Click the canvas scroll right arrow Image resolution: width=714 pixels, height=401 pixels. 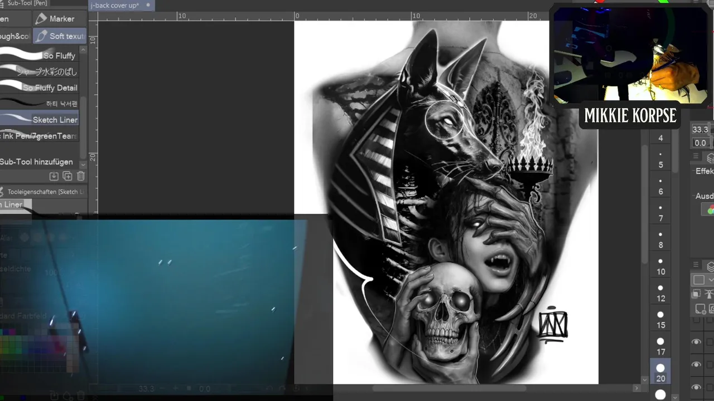637,388
